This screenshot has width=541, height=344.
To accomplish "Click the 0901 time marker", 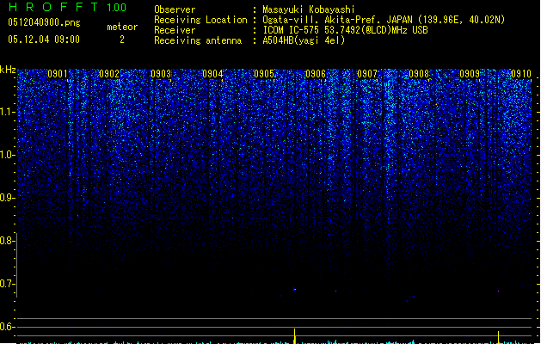I will (x=58, y=74).
